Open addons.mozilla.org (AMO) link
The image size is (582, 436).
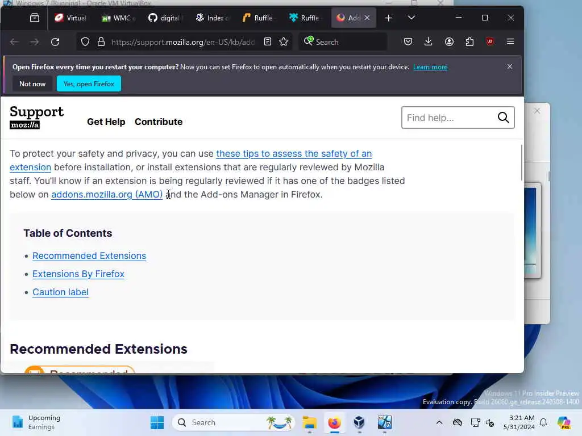(107, 194)
